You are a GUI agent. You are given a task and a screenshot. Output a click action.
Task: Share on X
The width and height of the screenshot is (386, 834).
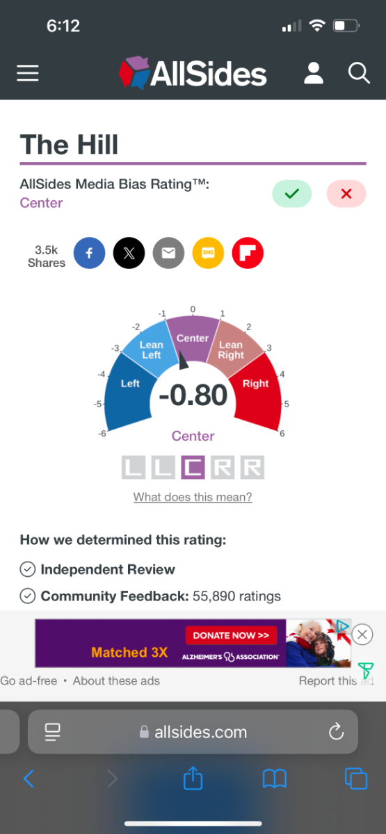click(x=129, y=253)
